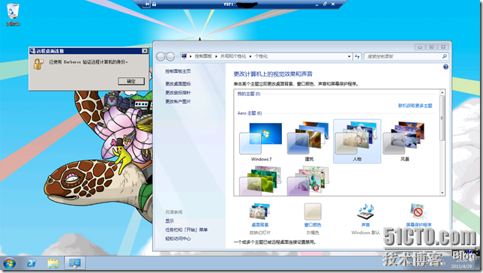Image resolution: width=483 pixels, height=273 pixels.
Task: Click 确定 in the 远程桌面连接 dialog
Action: (x=131, y=81)
